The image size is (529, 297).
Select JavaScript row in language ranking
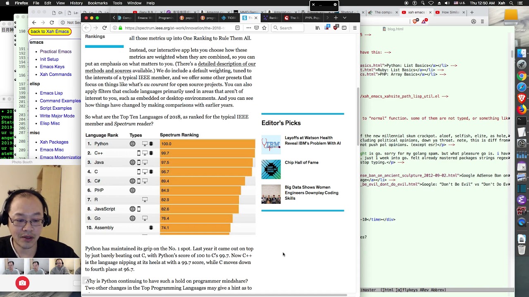pyautogui.click(x=170, y=209)
